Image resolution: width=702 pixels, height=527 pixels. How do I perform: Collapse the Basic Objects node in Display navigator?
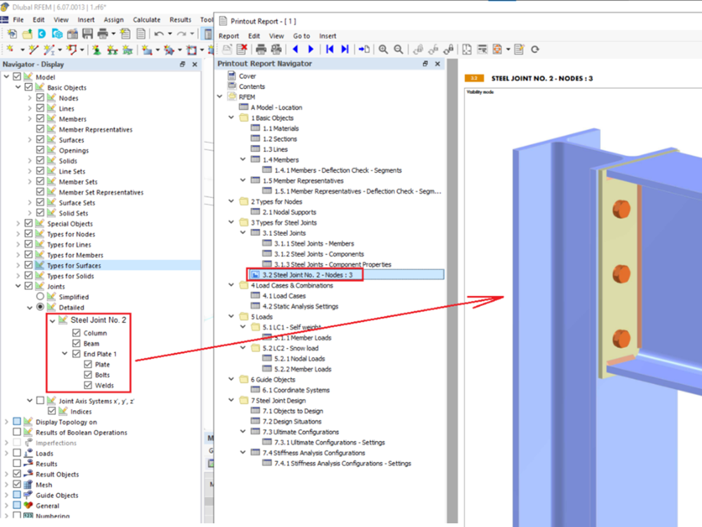point(18,87)
